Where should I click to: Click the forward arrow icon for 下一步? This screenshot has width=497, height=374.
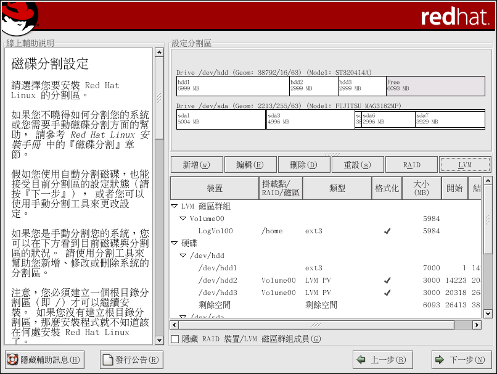[440, 360]
